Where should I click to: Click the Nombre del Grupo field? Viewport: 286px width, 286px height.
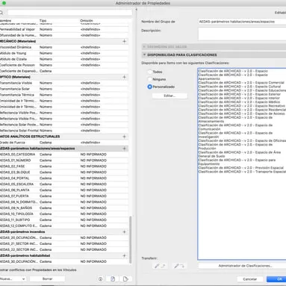242,22
